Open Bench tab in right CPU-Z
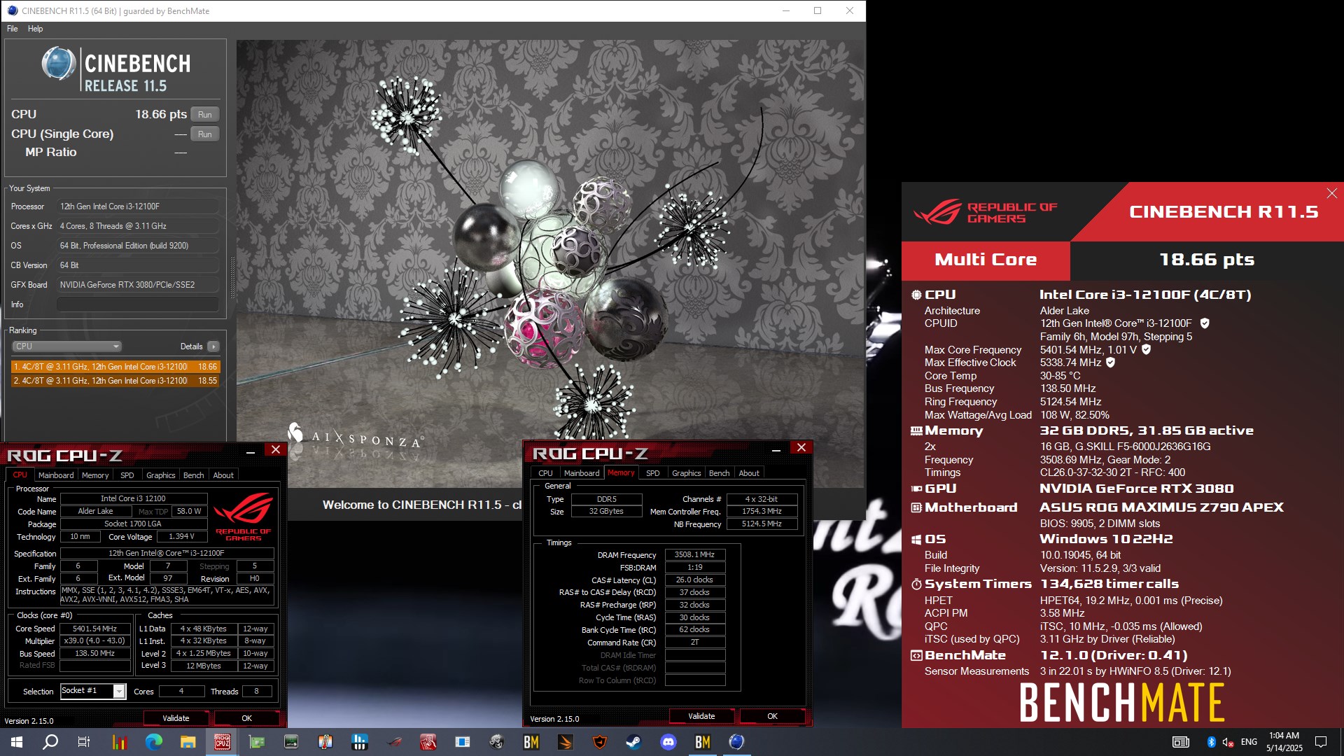The width and height of the screenshot is (1344, 756). [720, 473]
